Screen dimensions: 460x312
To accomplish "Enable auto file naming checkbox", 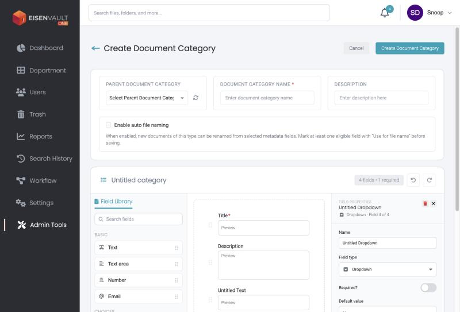I will pos(108,125).
